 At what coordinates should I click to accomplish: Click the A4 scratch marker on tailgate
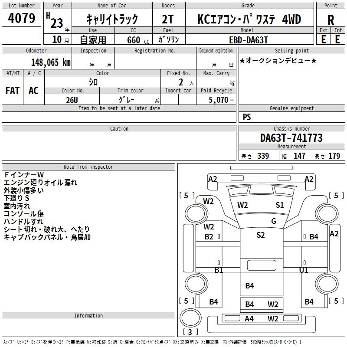point(249,319)
